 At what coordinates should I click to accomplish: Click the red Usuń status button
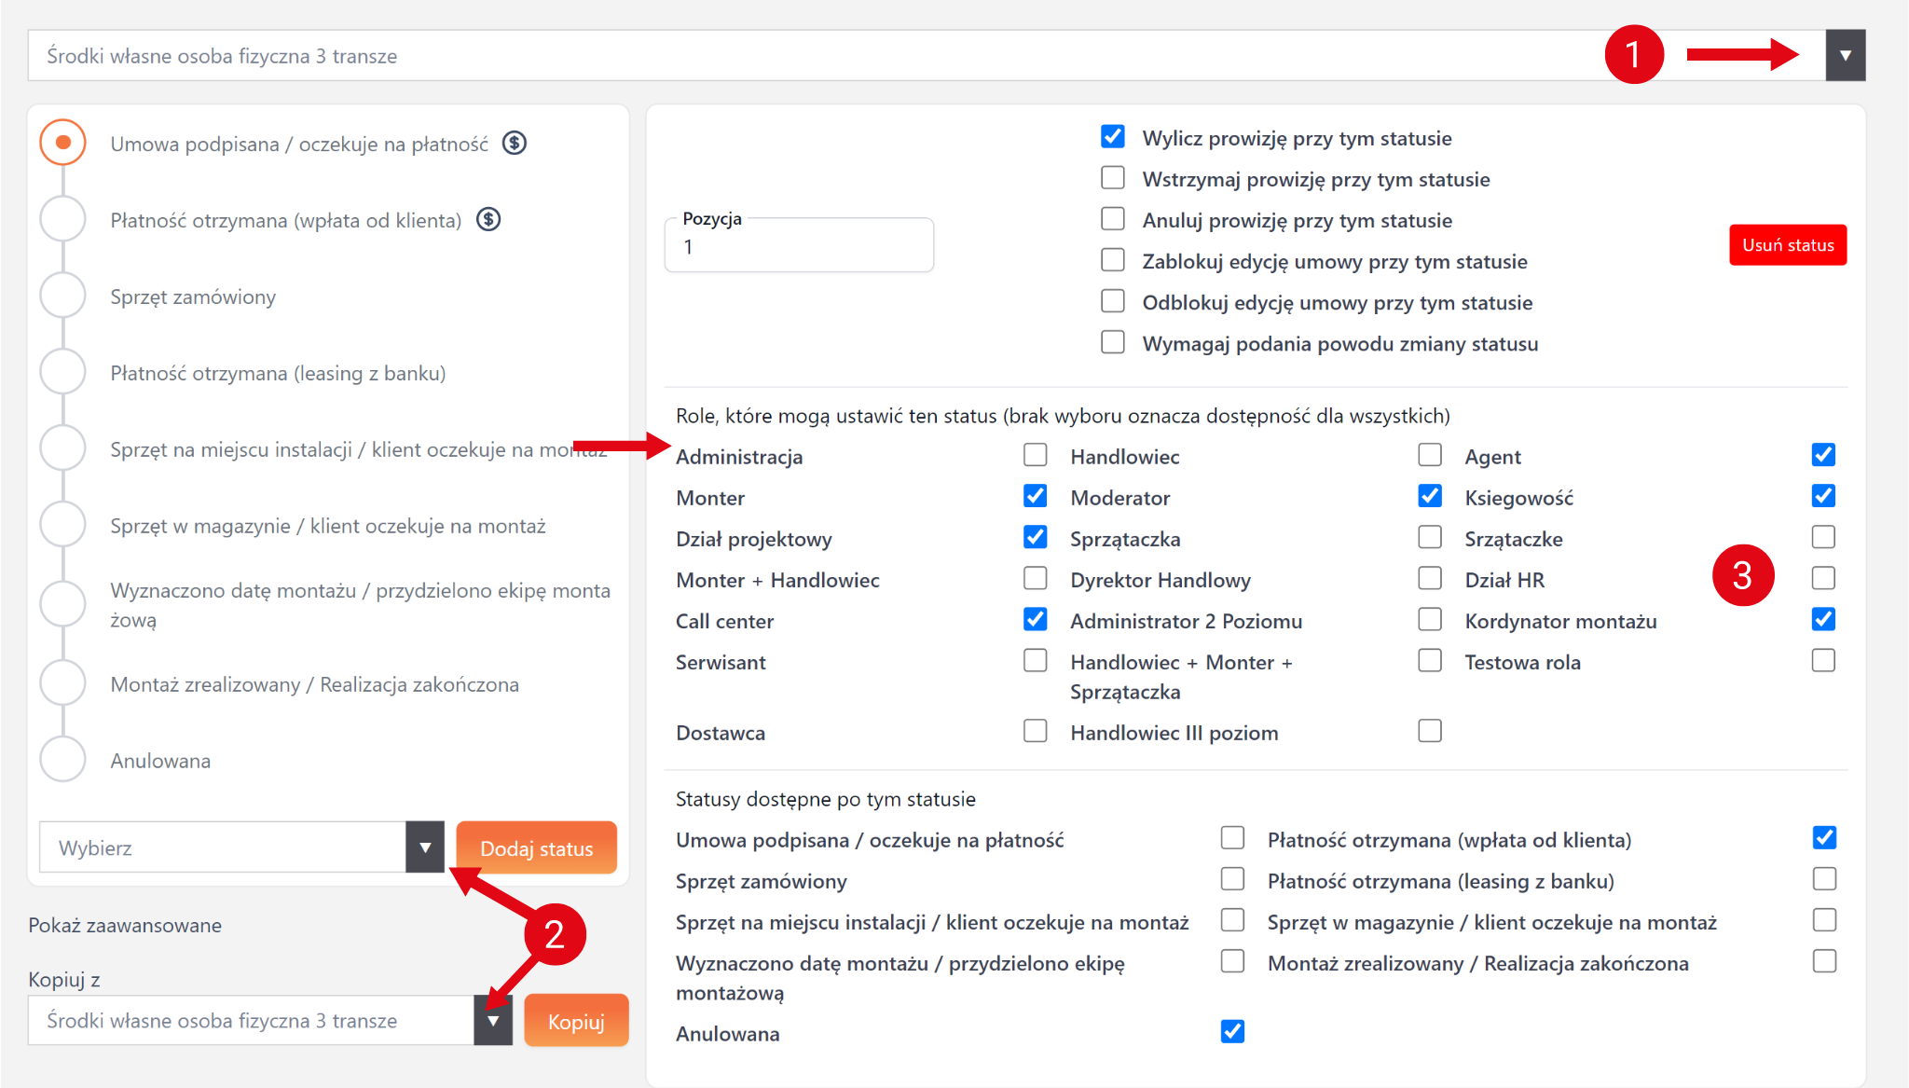[x=1788, y=245]
